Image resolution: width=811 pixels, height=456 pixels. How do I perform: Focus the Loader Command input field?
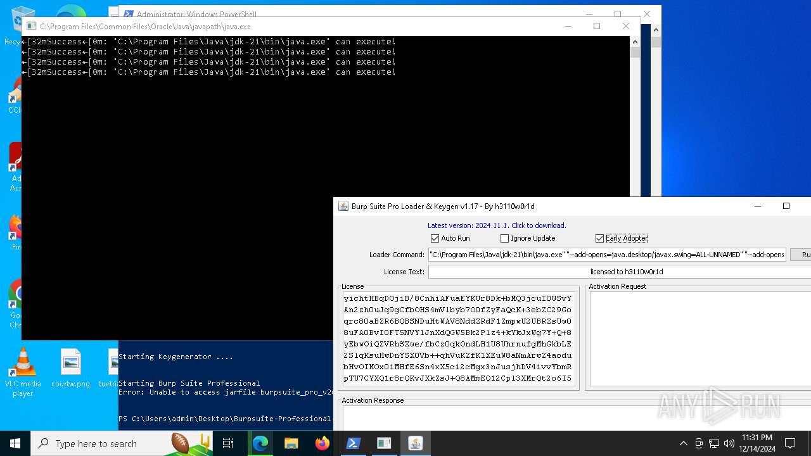pos(607,255)
